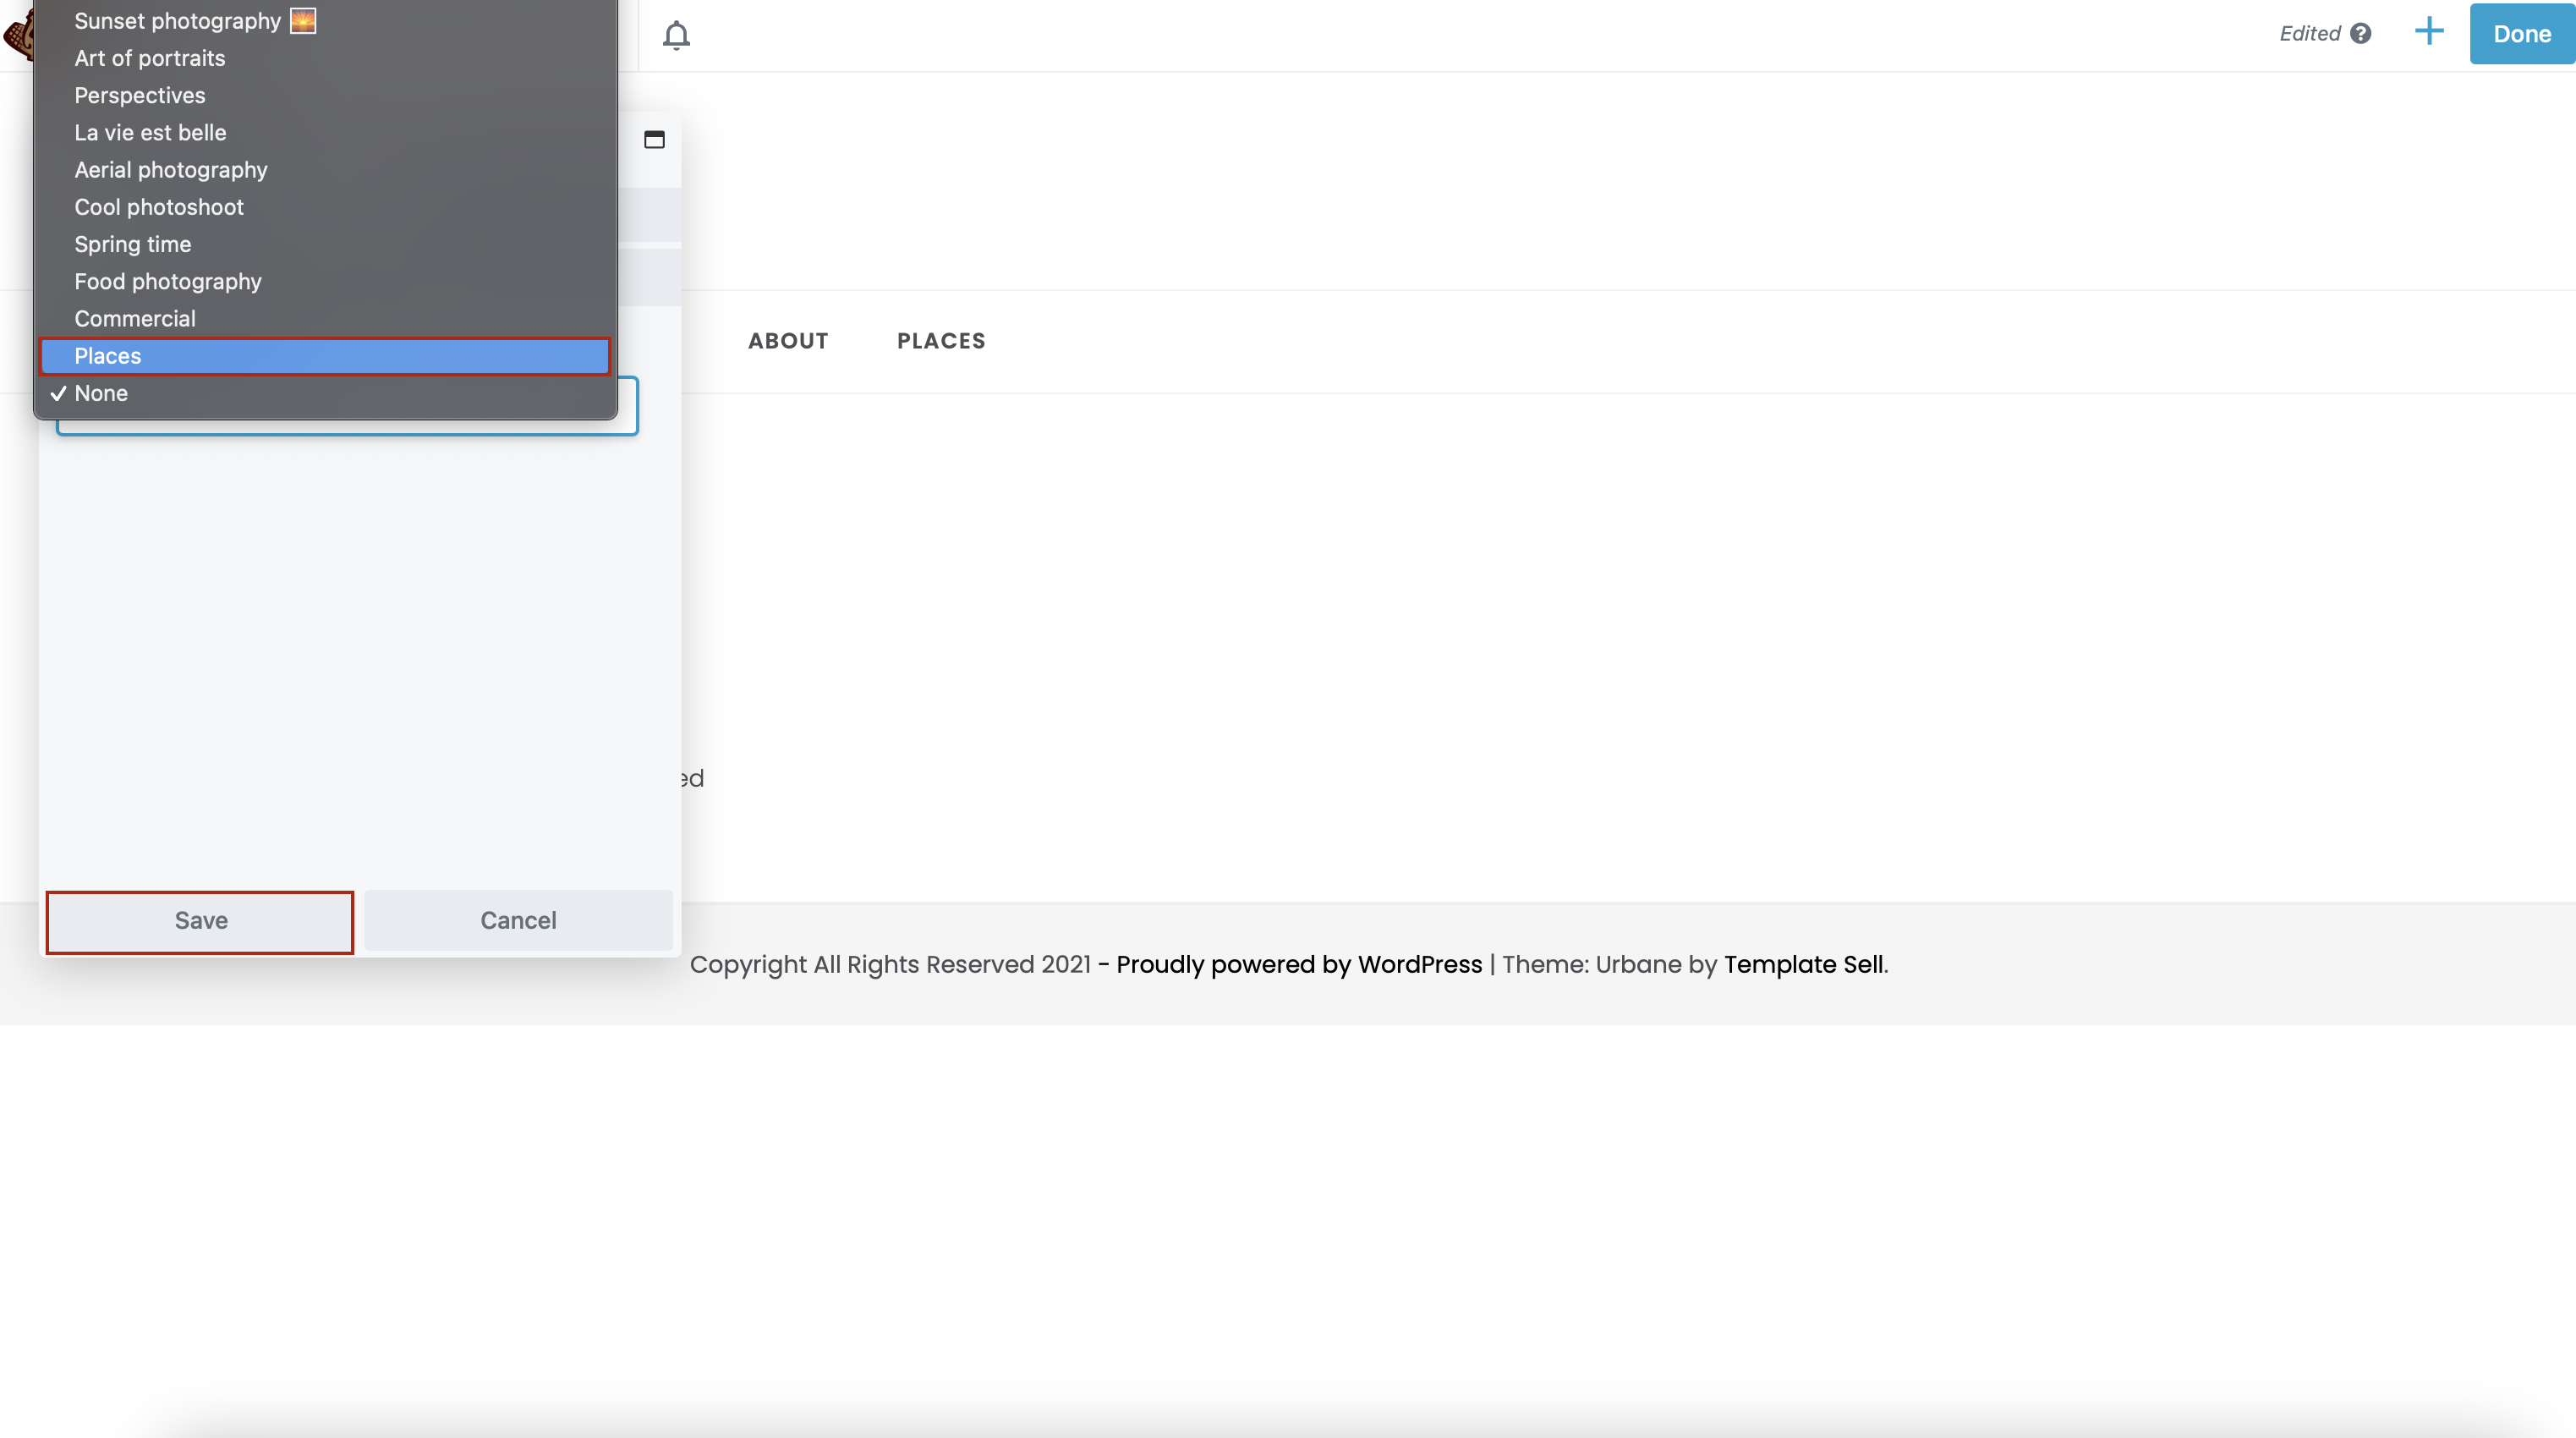
Task: Click the blue plus add icon
Action: [2429, 32]
